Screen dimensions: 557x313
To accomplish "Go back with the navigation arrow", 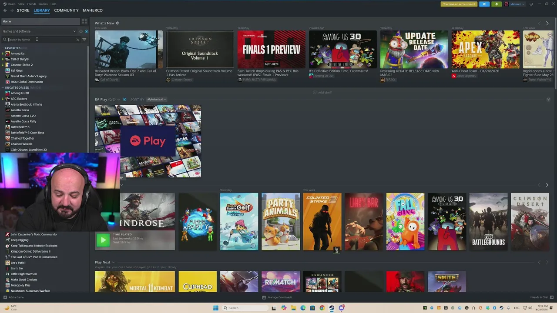I will (5, 10).
